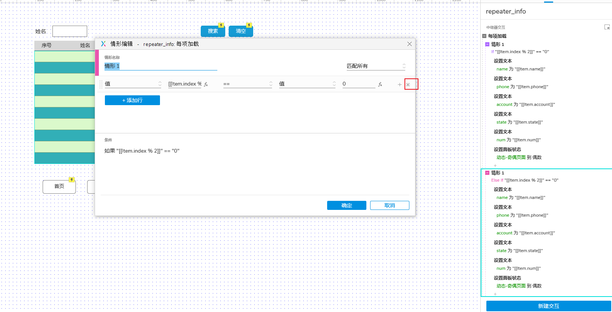The height and width of the screenshot is (312, 612).
Task: Click the 搜索 button on canvas
Action: (213, 31)
